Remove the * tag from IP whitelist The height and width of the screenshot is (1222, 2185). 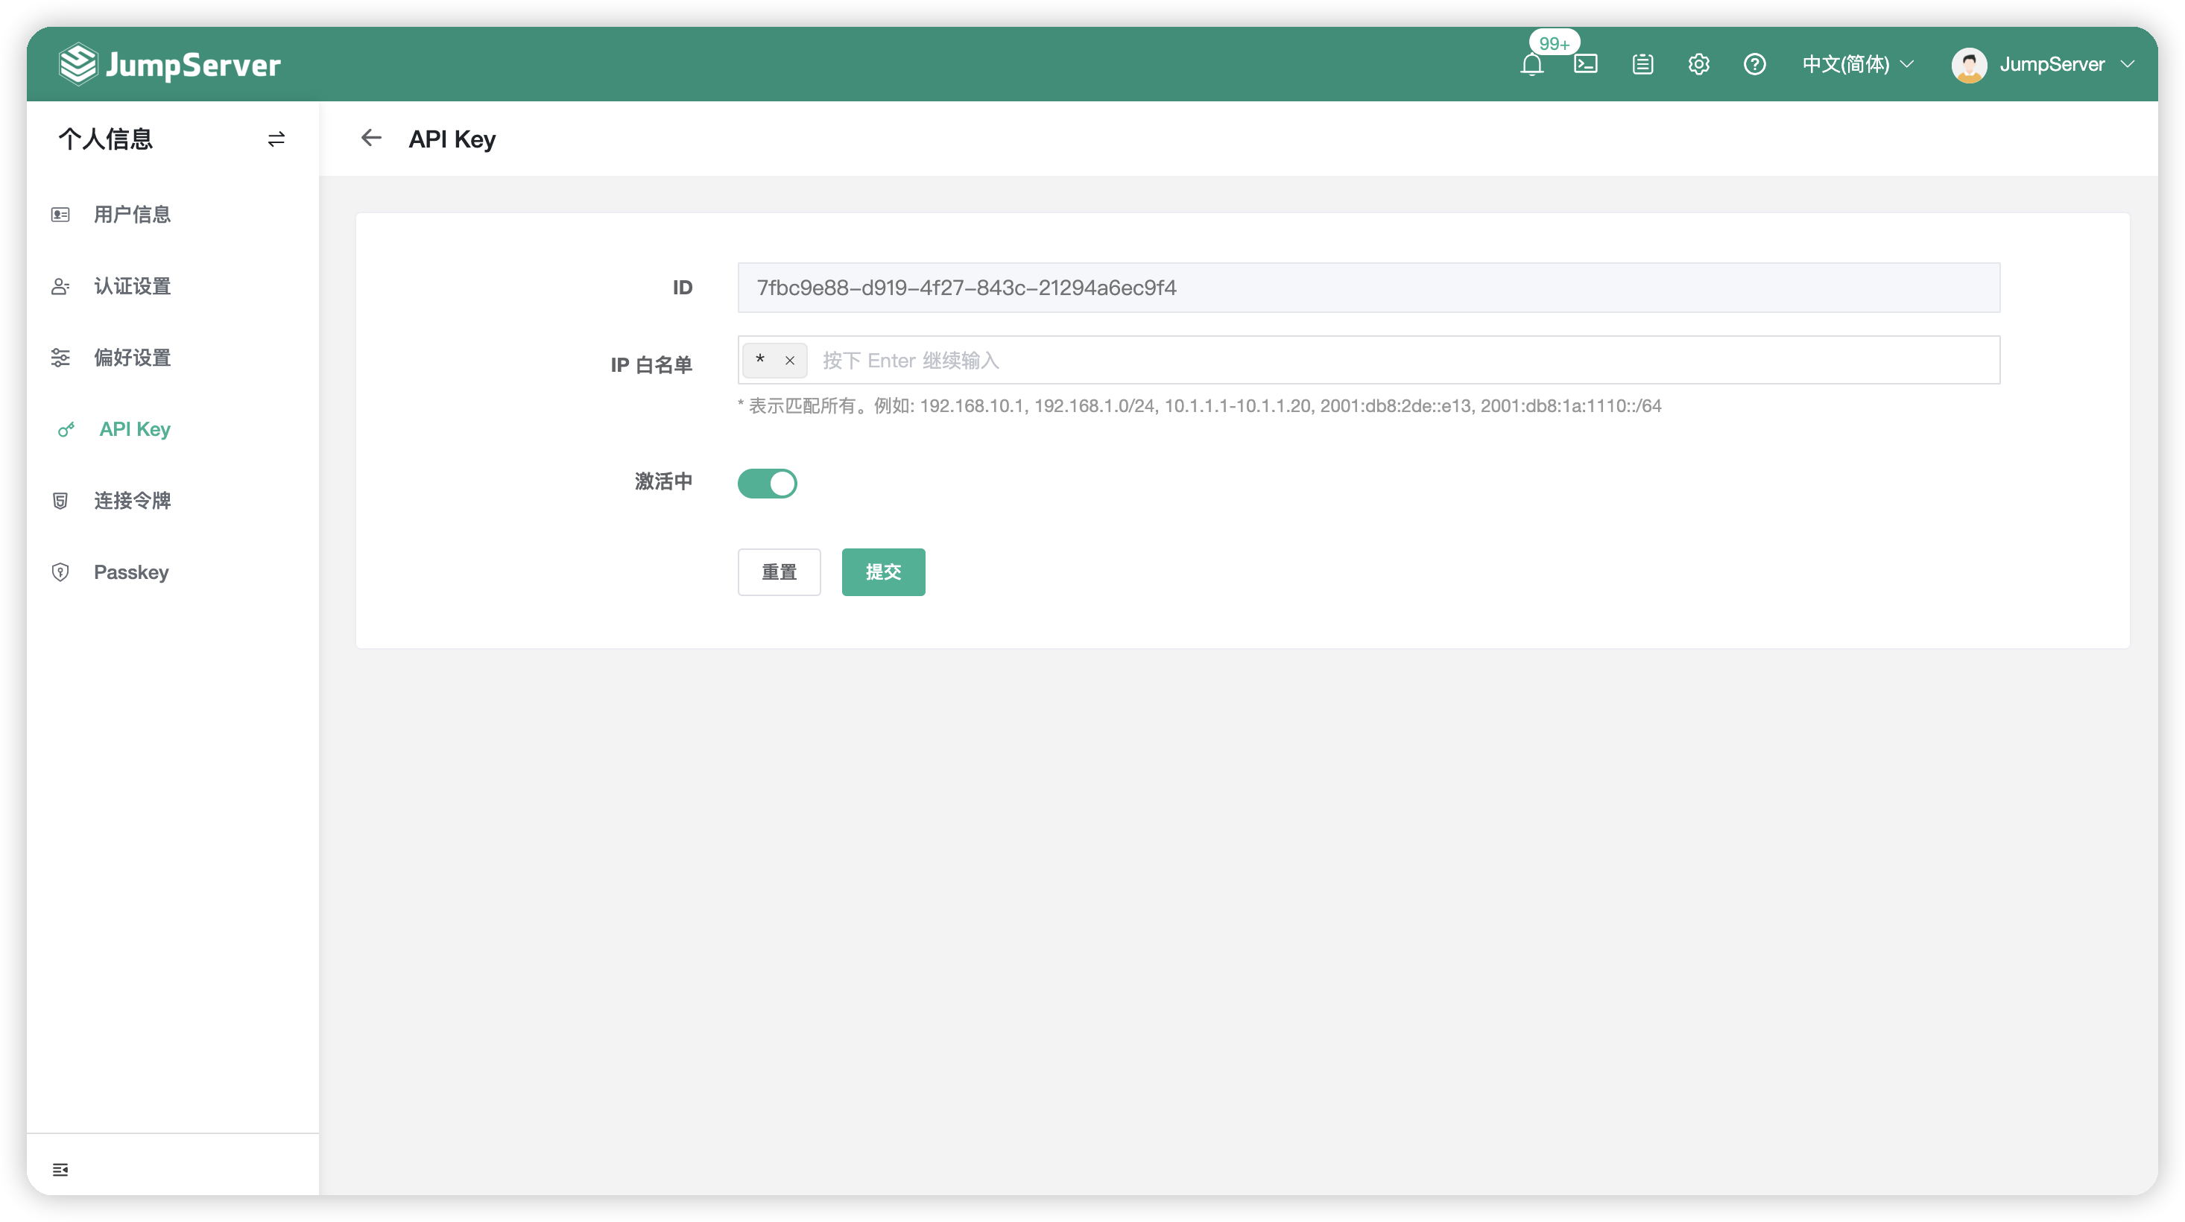tap(790, 361)
